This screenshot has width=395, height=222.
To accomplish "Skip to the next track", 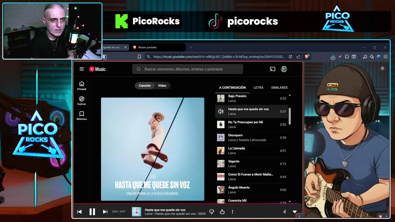I will (105, 212).
